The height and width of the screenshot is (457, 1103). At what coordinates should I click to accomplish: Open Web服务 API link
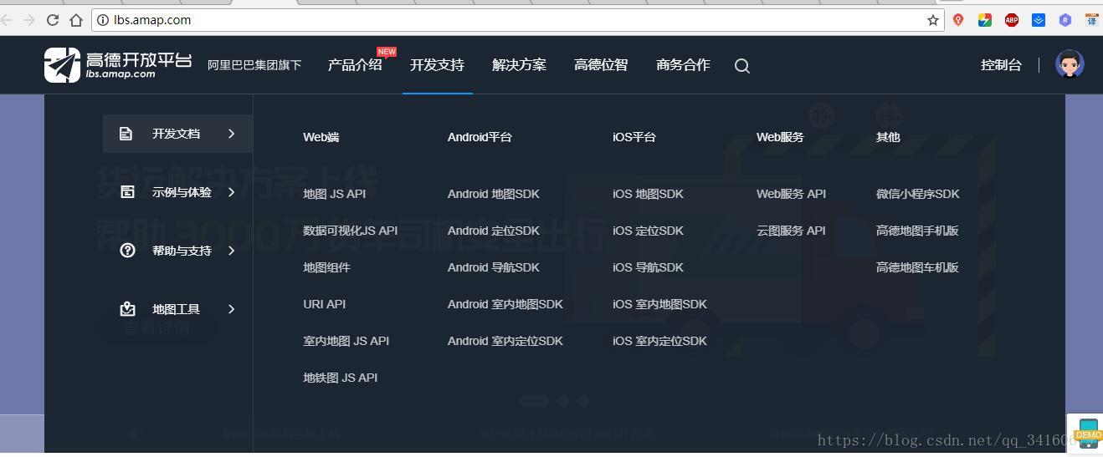pos(791,194)
